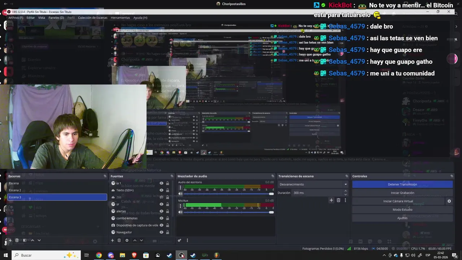Open the Colección de Escenas menu
The width and height of the screenshot is (462, 260).
click(93, 18)
